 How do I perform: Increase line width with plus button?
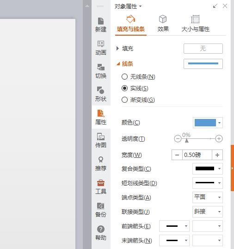217,155
